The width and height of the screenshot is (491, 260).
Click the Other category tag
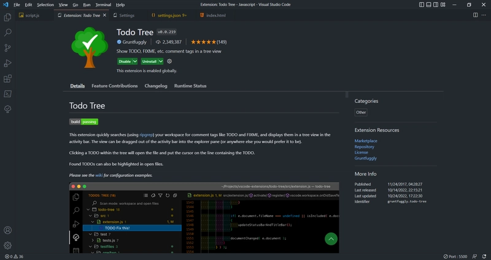[x=361, y=113]
